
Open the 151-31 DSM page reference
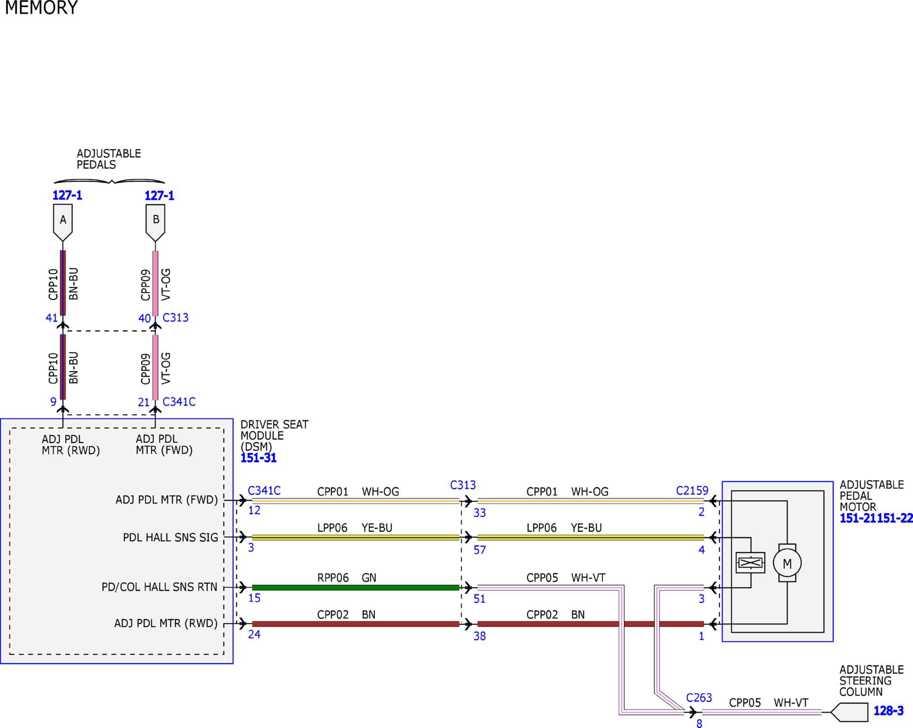coord(258,458)
